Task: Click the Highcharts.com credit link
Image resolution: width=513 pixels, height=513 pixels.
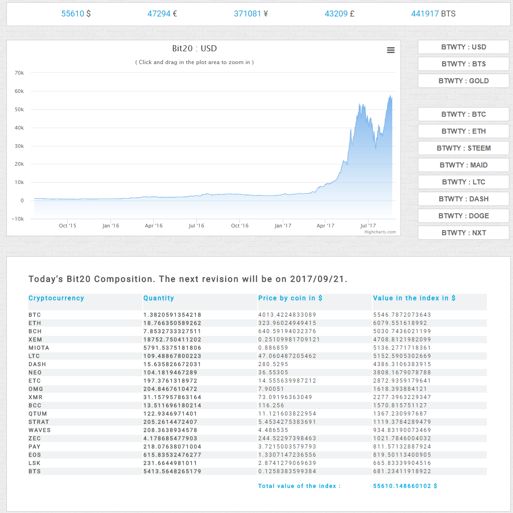Action: 380,232
